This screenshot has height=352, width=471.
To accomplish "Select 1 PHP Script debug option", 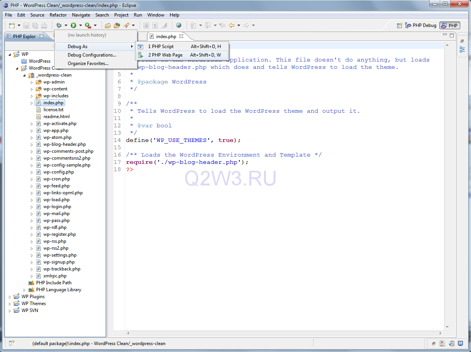I will tap(182, 47).
